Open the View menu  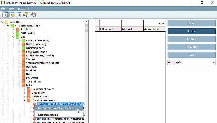click(x=12, y=9)
